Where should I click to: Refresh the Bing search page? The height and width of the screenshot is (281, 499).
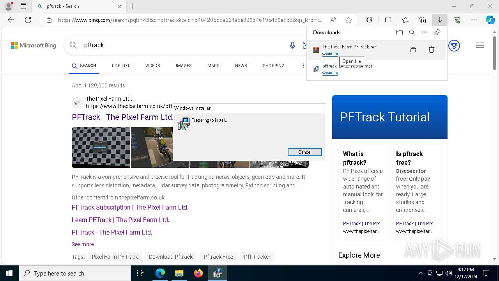[28, 20]
